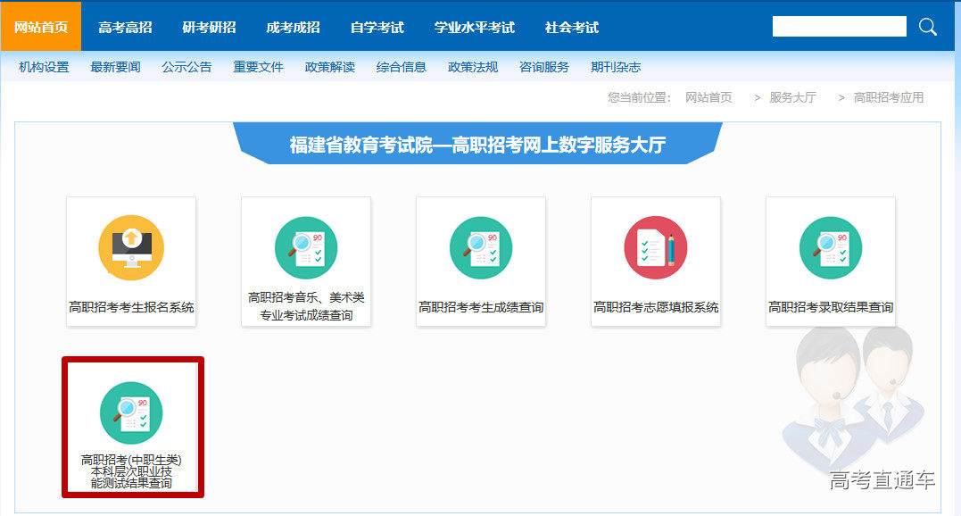This screenshot has width=961, height=516.
Task: Click the 本科层次职业技能测试结果查询 icon
Action: click(131, 413)
